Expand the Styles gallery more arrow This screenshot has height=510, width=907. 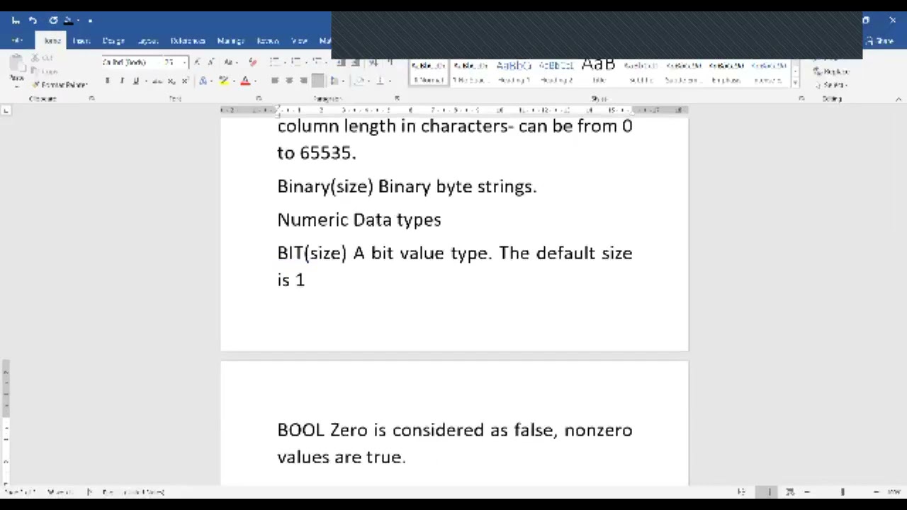(x=794, y=83)
